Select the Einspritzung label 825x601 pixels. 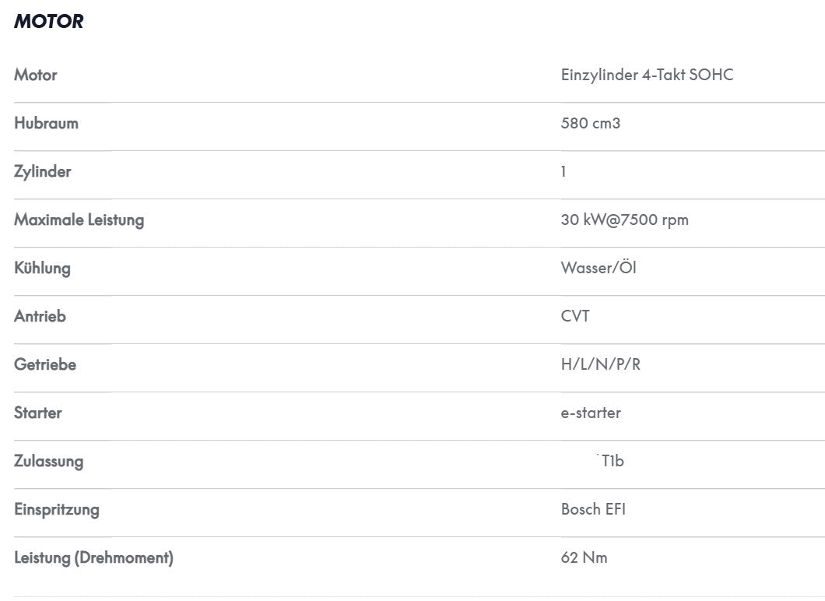(x=57, y=509)
